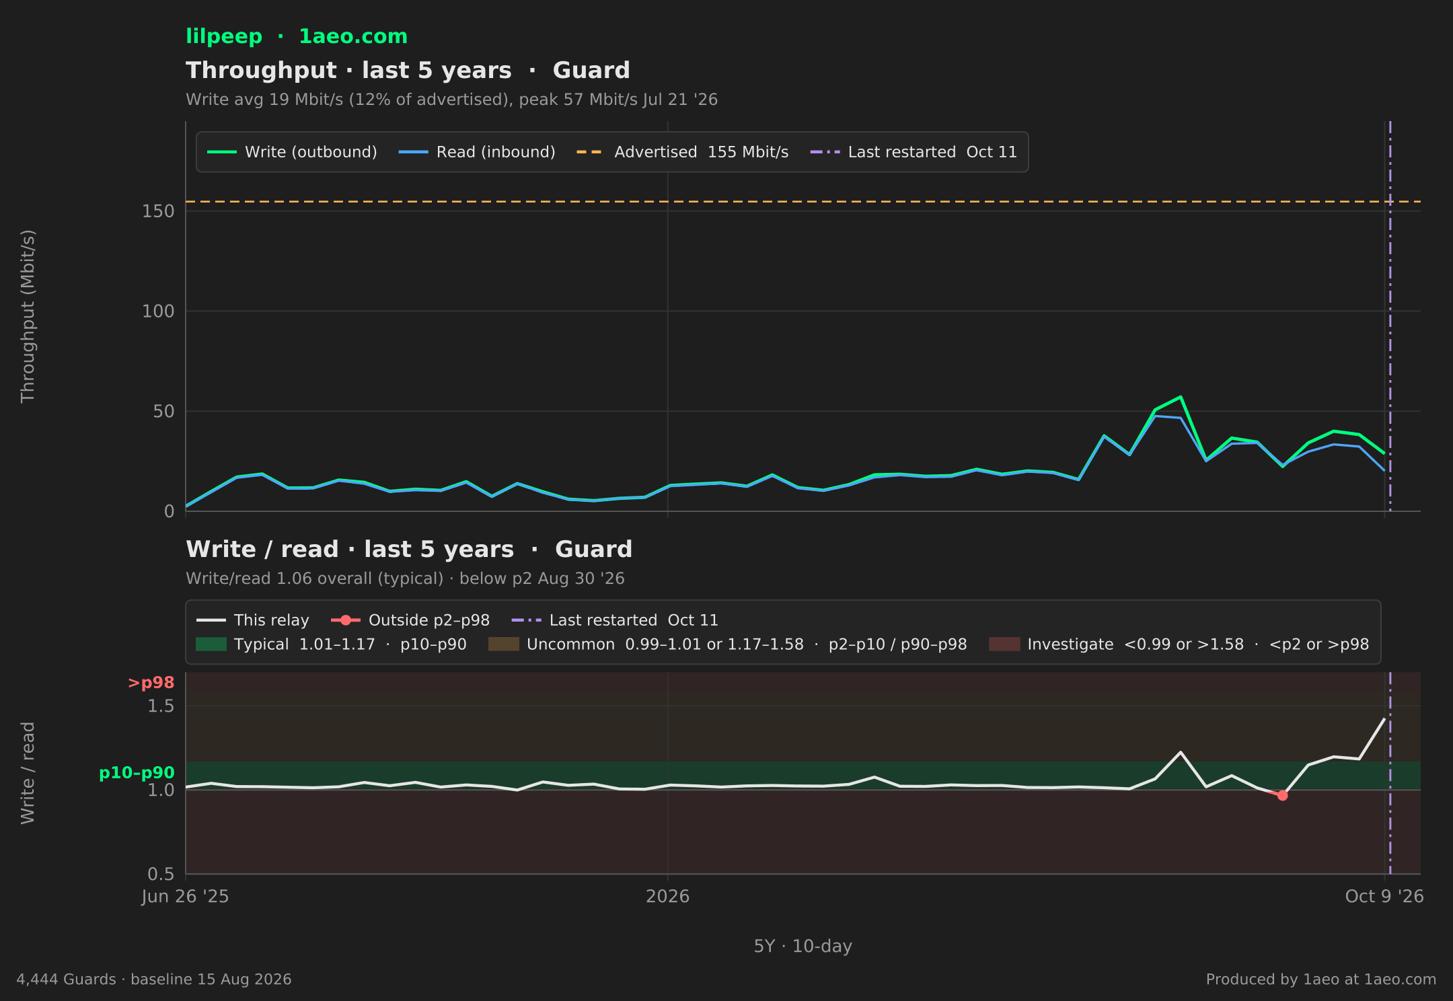
Task: Click the red Investigate color swatch
Action: point(1004,644)
